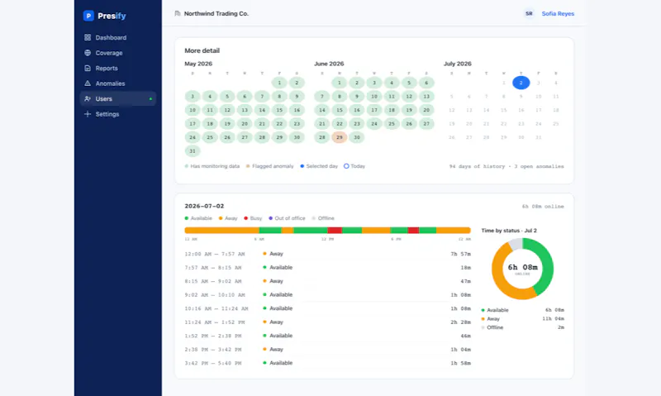Screen dimensions: 661x396
Task: Go to the Coverage section
Action: click(117, 53)
